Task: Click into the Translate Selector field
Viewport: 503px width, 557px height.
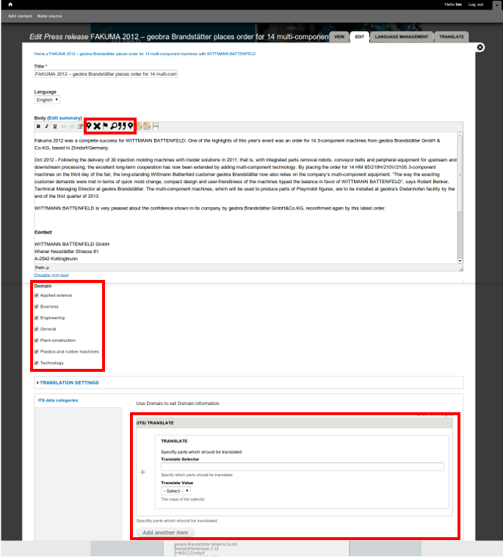Action: [302, 467]
